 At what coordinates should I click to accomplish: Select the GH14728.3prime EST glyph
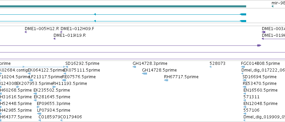click(134, 67)
